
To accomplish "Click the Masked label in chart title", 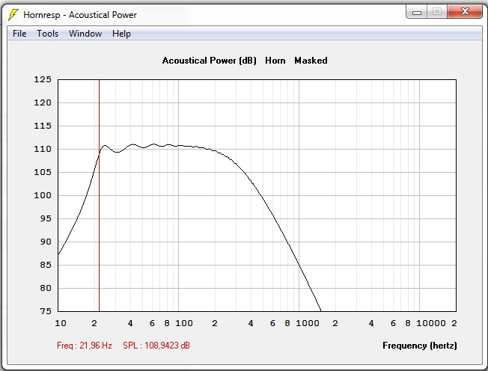I will click(311, 61).
